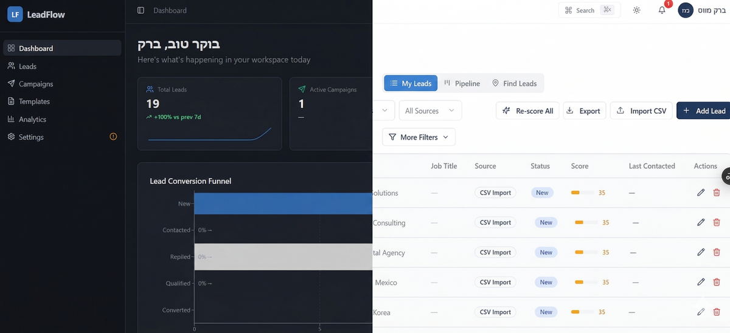Edit the Solutions lead row
Viewport: 730px width, 333px height.
pos(701,193)
